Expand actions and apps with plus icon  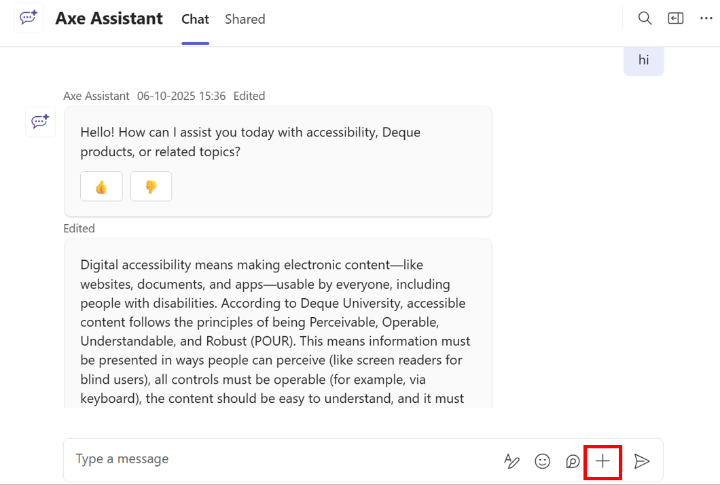(602, 461)
